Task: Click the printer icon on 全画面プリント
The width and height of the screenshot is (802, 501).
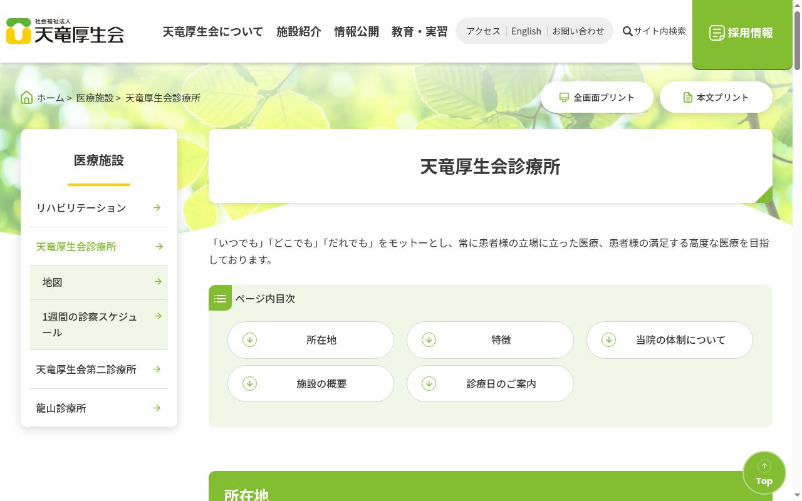Action: coord(564,98)
